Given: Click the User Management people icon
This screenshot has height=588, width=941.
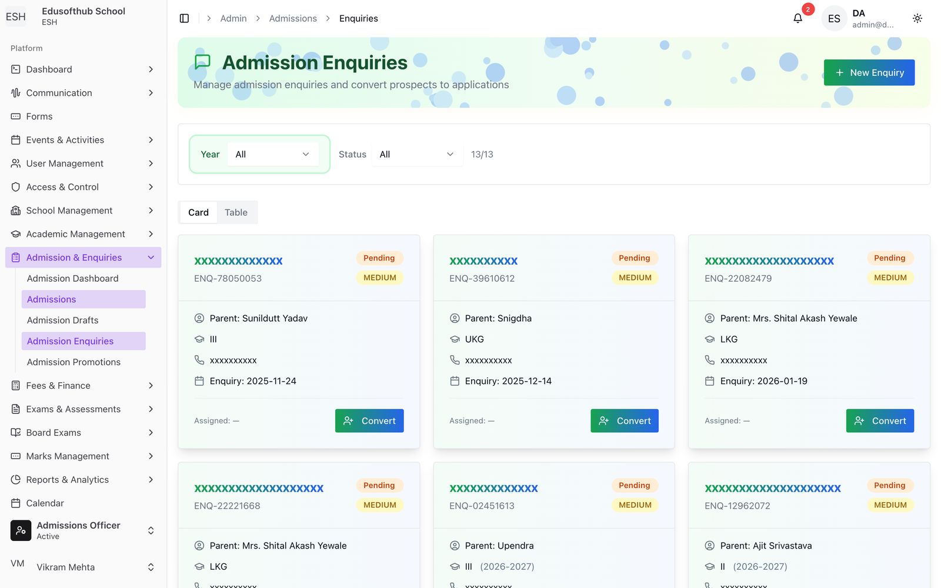Looking at the screenshot, I should [x=16, y=163].
